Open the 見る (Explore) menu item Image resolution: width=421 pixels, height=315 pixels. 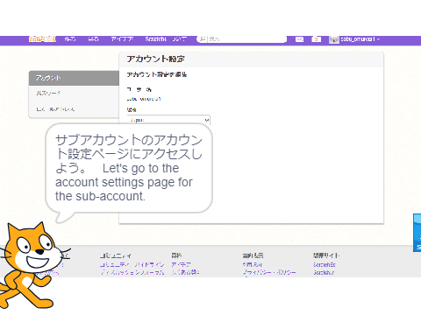tap(93, 39)
